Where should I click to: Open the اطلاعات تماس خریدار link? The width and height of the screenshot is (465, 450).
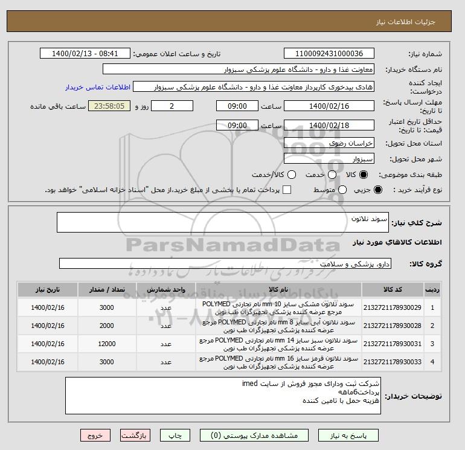[x=98, y=87]
